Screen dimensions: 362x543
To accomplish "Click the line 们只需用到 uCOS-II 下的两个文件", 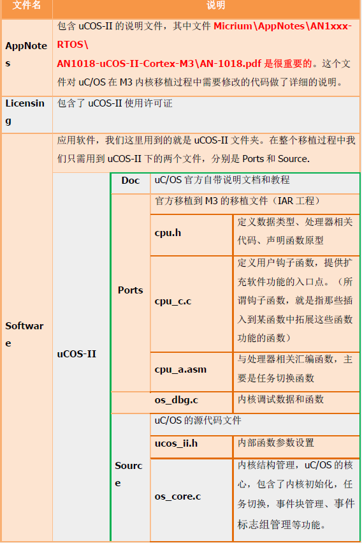I will point(184,159).
